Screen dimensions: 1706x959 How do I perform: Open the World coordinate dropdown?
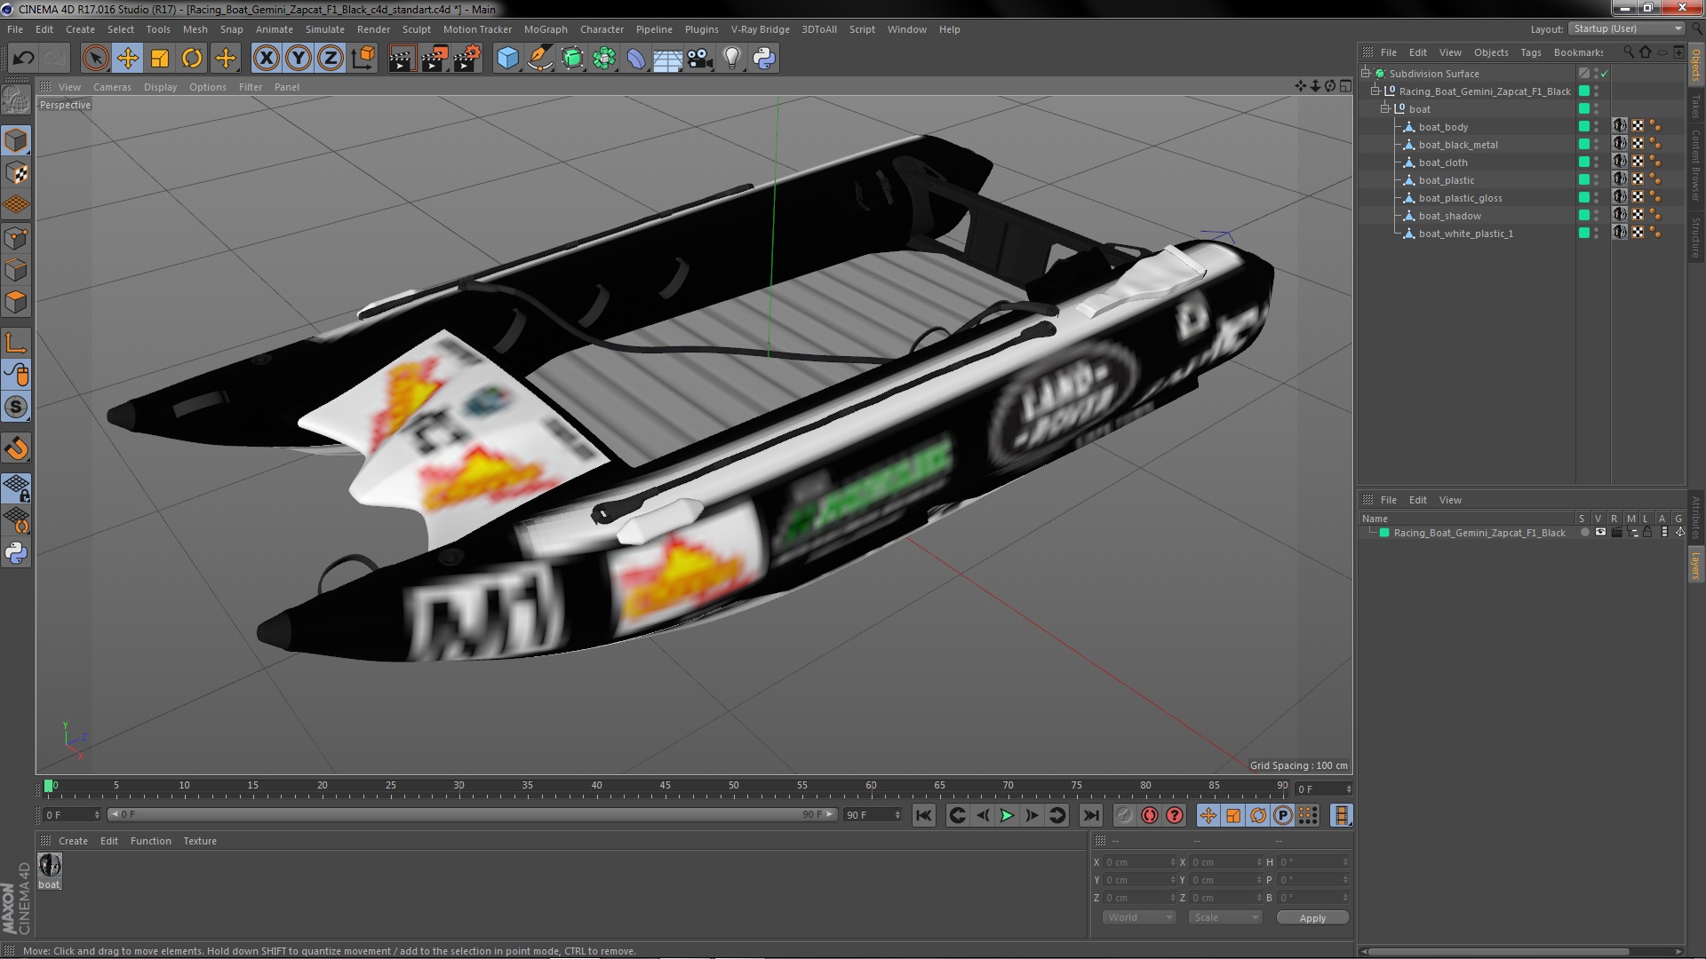1140,917
